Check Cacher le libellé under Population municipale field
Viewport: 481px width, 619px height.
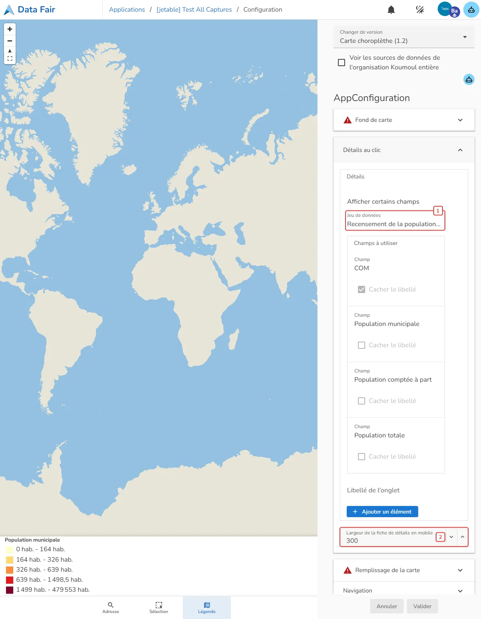point(362,345)
